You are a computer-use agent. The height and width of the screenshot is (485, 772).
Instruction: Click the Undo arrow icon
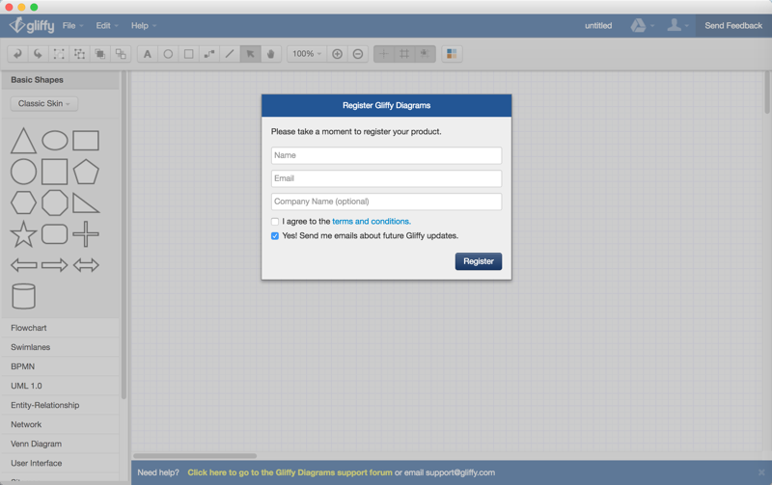(17, 54)
